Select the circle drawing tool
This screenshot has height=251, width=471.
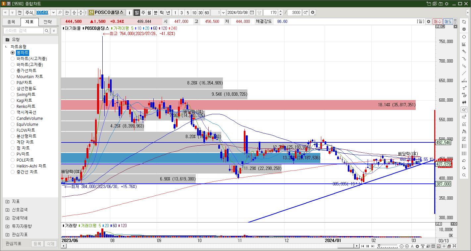coord(464,37)
